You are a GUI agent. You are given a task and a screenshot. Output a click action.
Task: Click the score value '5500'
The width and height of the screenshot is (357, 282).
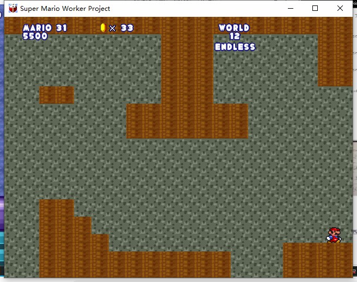point(35,36)
